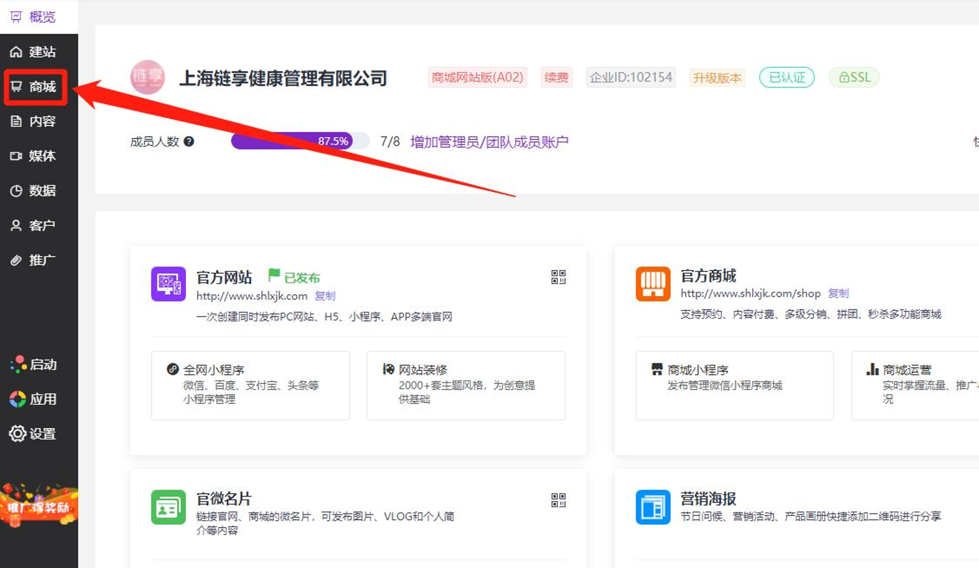979x568 pixels.
Task: Click the 87.5% member progress bar
Action: (300, 141)
